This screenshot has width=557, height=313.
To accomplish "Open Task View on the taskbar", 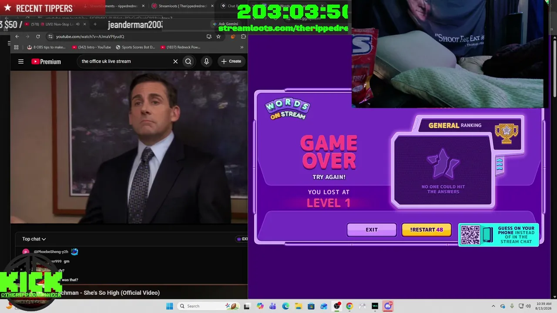I will tap(247, 306).
